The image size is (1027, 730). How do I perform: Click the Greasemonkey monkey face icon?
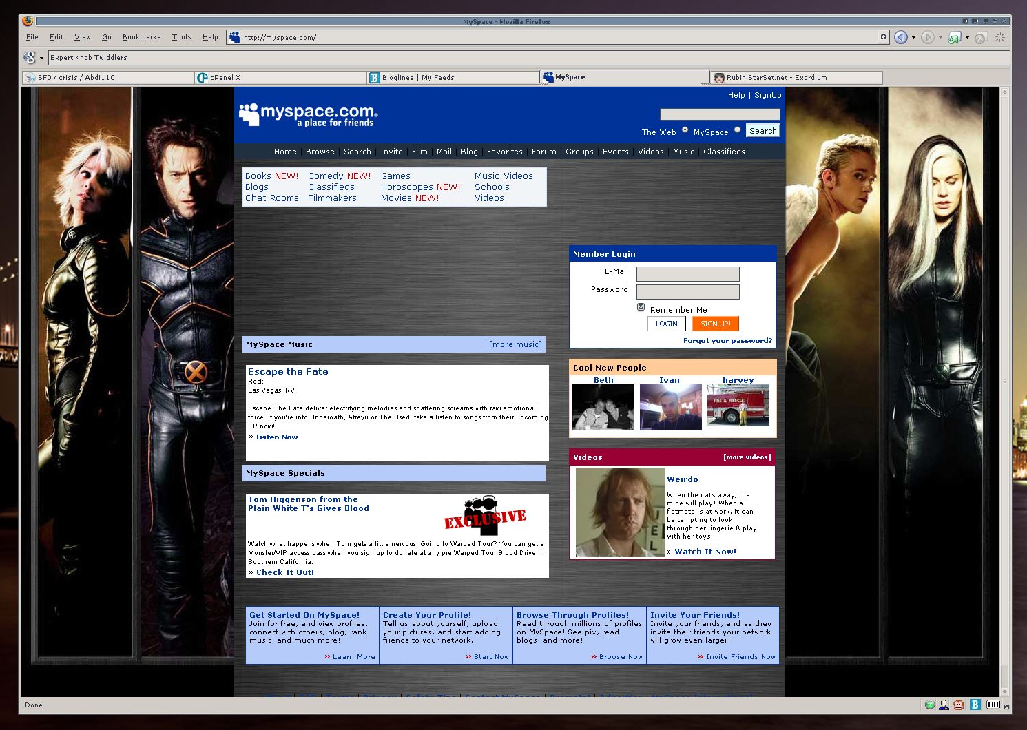(959, 705)
